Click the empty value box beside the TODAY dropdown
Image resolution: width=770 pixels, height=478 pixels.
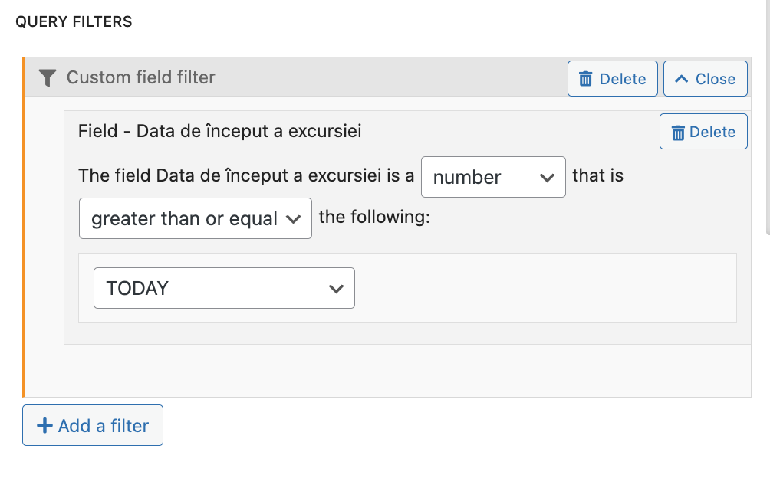coord(545,288)
